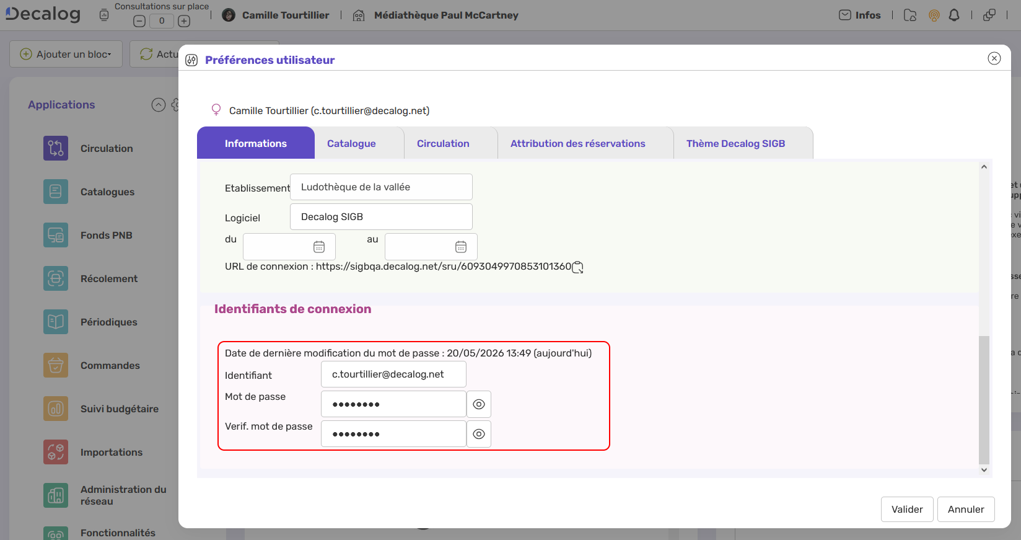Click the Decalog logo
The height and width of the screenshot is (540, 1021).
[43, 14]
